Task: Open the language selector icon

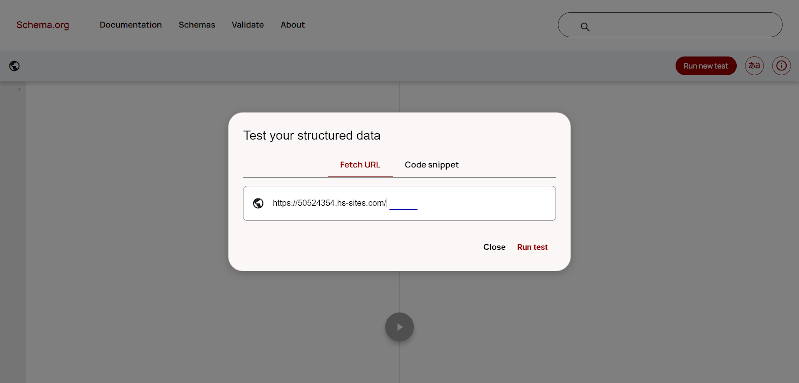Action: [754, 66]
